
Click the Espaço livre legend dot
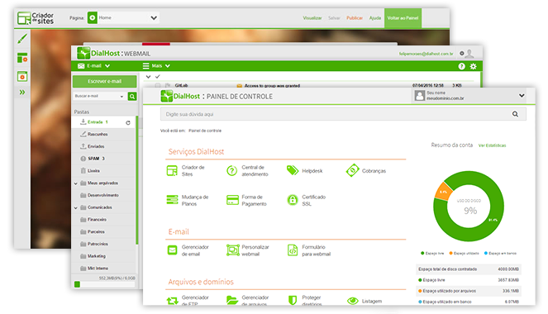click(x=422, y=253)
